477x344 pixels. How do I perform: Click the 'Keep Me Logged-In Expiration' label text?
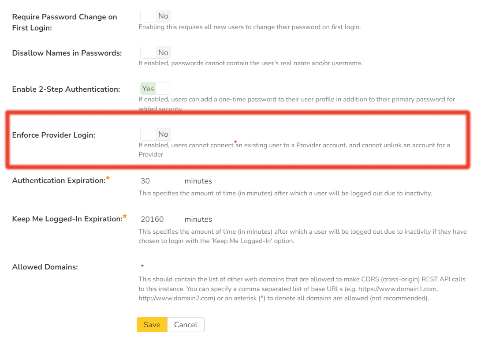[67, 219]
